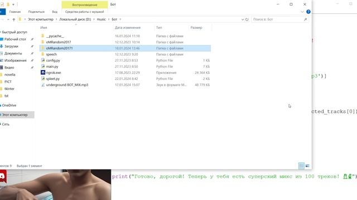357x200 pixels.
Task: Click the main.py date 27.11.2023 8:50
Action: coord(127,67)
